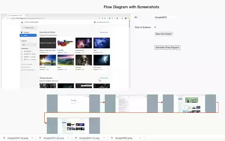The height and width of the screenshot is (141, 225).
Task: Click the Flow Diagram with Screenshots heading
Action: 131,7
